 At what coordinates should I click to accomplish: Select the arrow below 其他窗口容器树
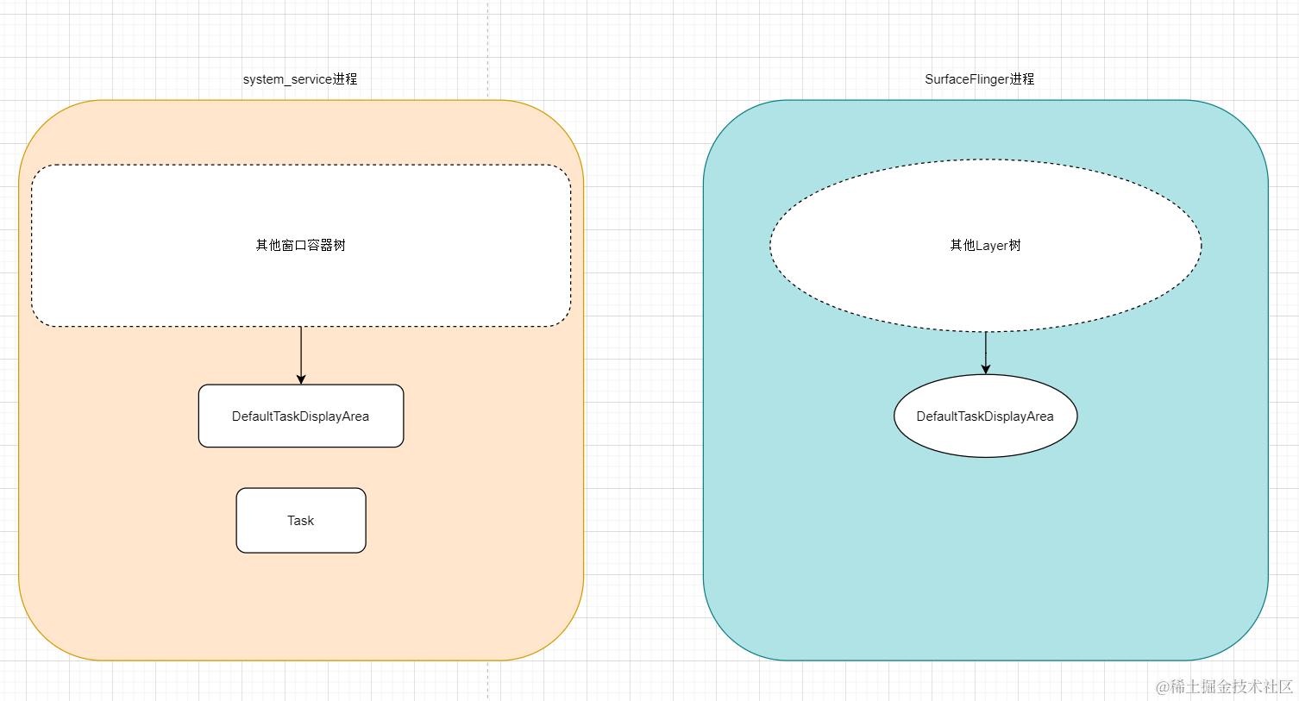tap(301, 354)
